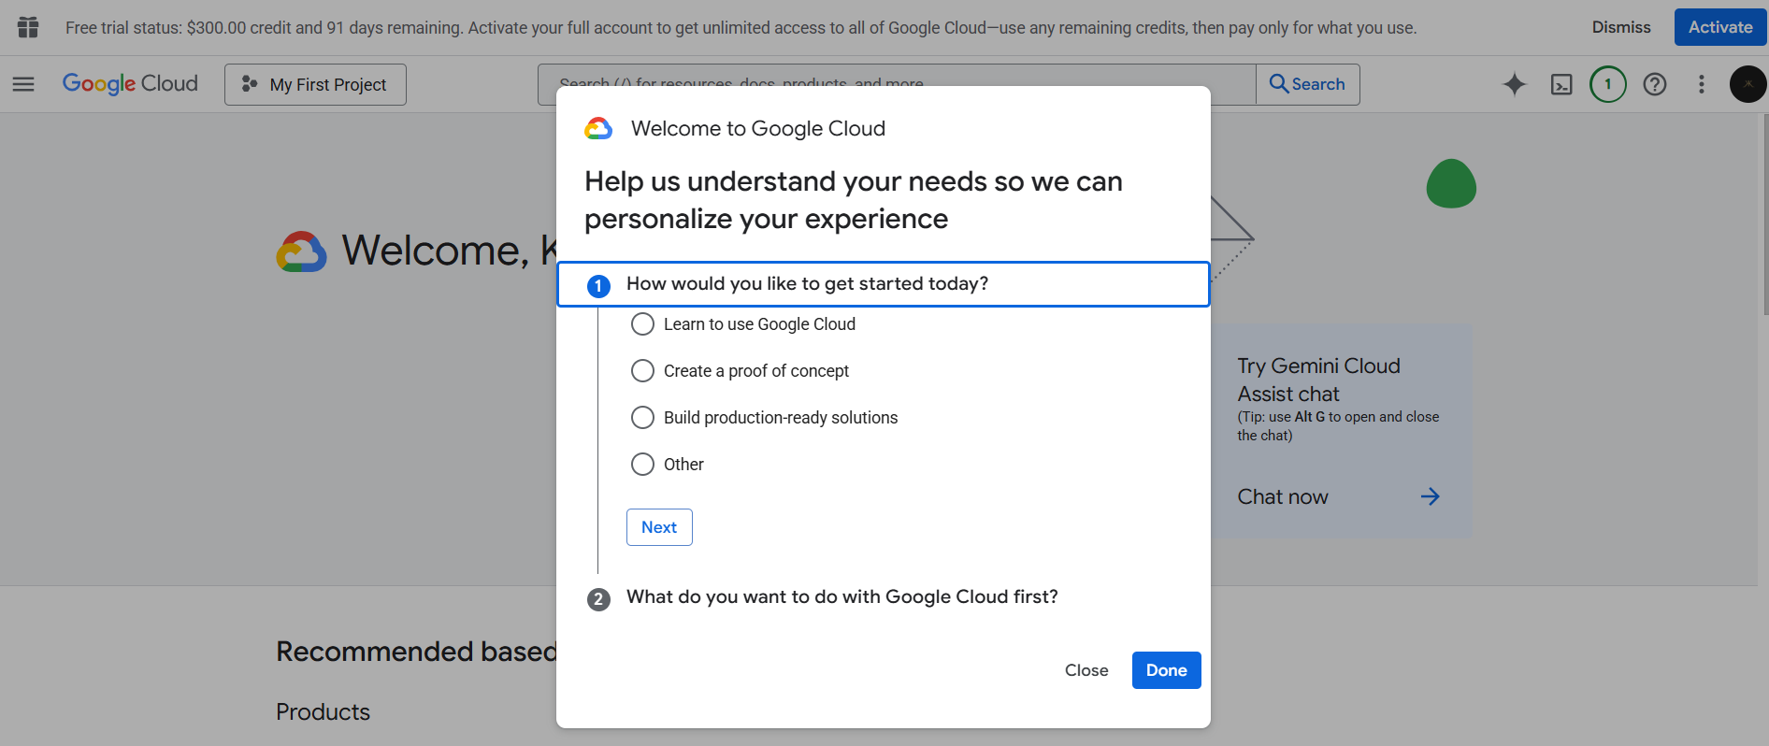The image size is (1769, 746).
Task: Click the account avatar
Action: pos(1747,84)
